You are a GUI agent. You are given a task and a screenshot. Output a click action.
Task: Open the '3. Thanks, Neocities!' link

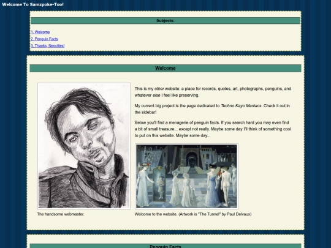point(48,46)
